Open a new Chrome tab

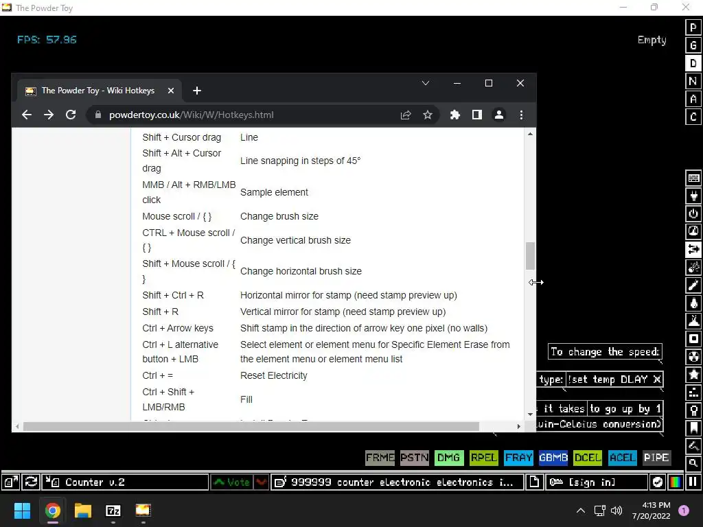pyautogui.click(x=197, y=91)
